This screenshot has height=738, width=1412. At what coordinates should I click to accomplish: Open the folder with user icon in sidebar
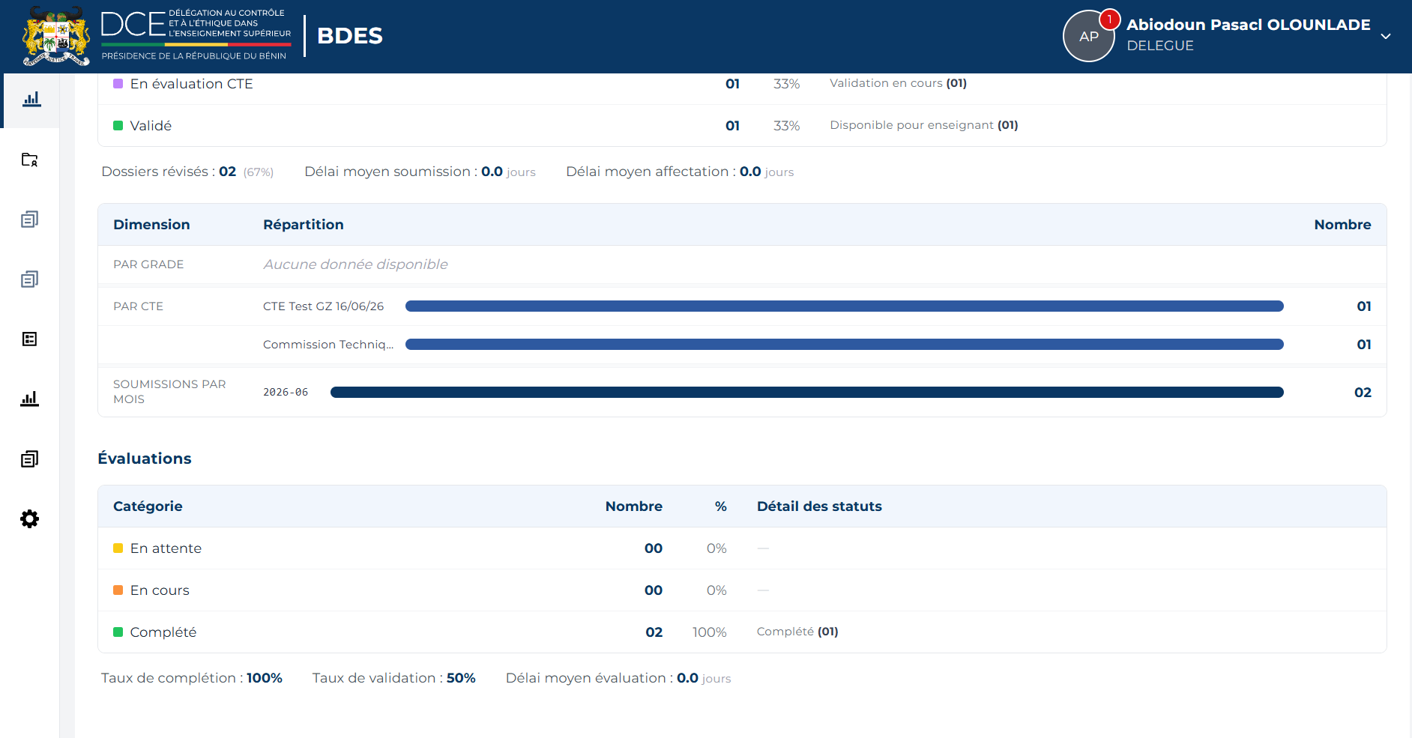pos(30,160)
